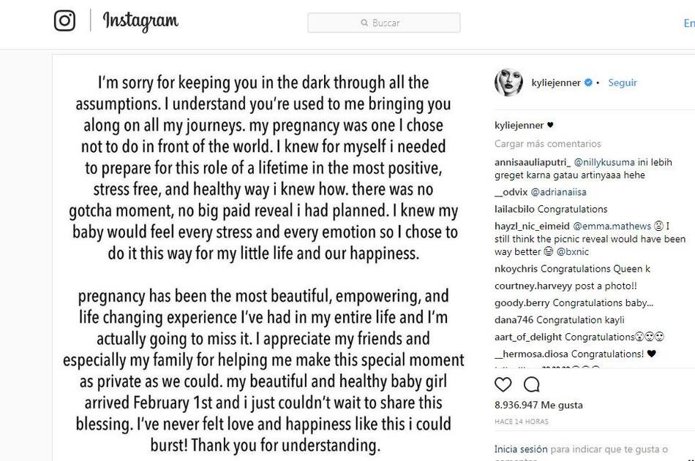Like the post with heart icon

point(503,384)
